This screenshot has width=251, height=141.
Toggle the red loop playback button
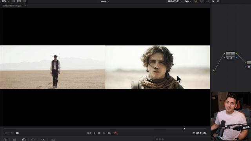[116, 133]
